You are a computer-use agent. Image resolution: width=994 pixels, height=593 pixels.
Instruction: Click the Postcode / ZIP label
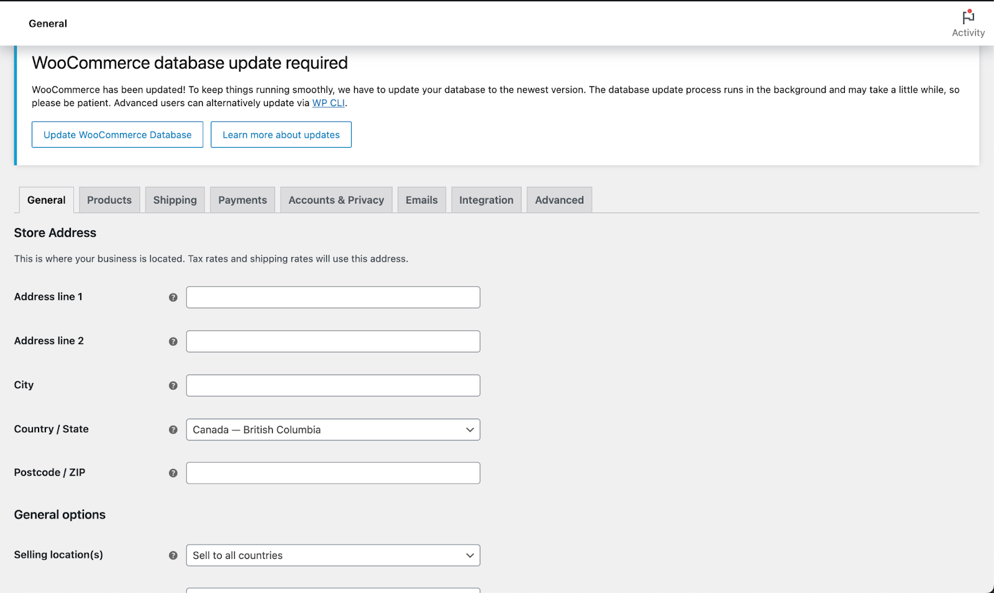tap(50, 473)
